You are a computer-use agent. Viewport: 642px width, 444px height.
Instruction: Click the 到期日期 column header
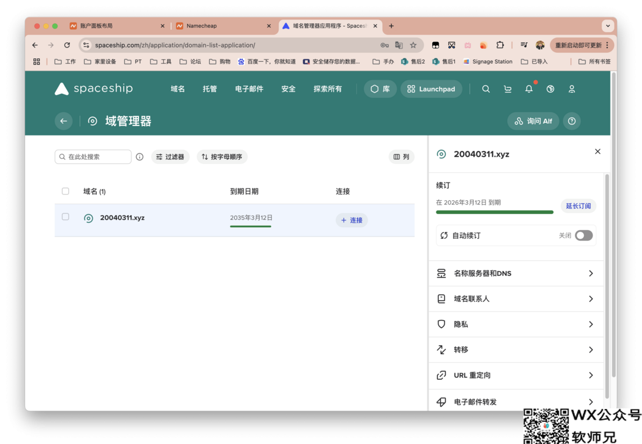244,191
